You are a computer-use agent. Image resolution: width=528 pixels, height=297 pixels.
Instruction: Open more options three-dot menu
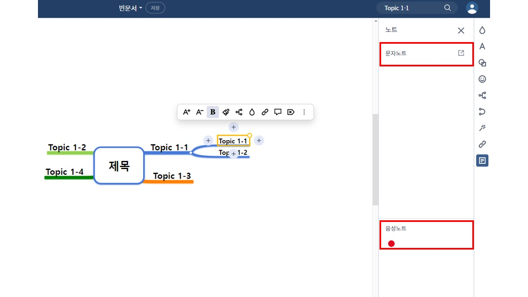click(304, 112)
